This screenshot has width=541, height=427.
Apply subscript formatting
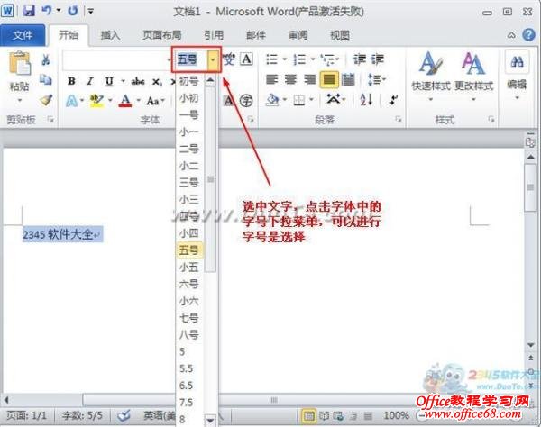pos(157,82)
